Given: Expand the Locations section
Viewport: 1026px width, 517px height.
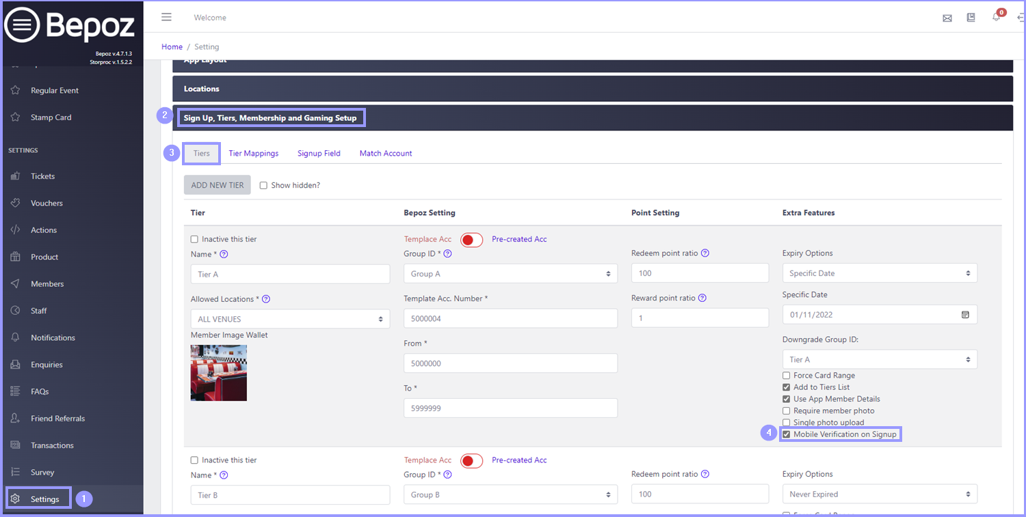Looking at the screenshot, I should [592, 89].
